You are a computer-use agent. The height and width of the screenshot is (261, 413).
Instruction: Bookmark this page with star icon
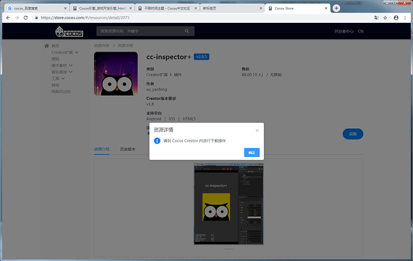click(x=385, y=17)
